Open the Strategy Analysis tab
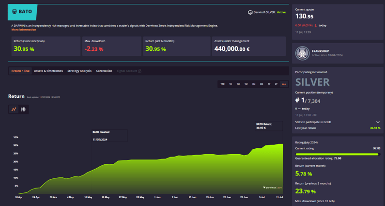Image resolution: width=385 pixels, height=206 pixels. (79, 71)
